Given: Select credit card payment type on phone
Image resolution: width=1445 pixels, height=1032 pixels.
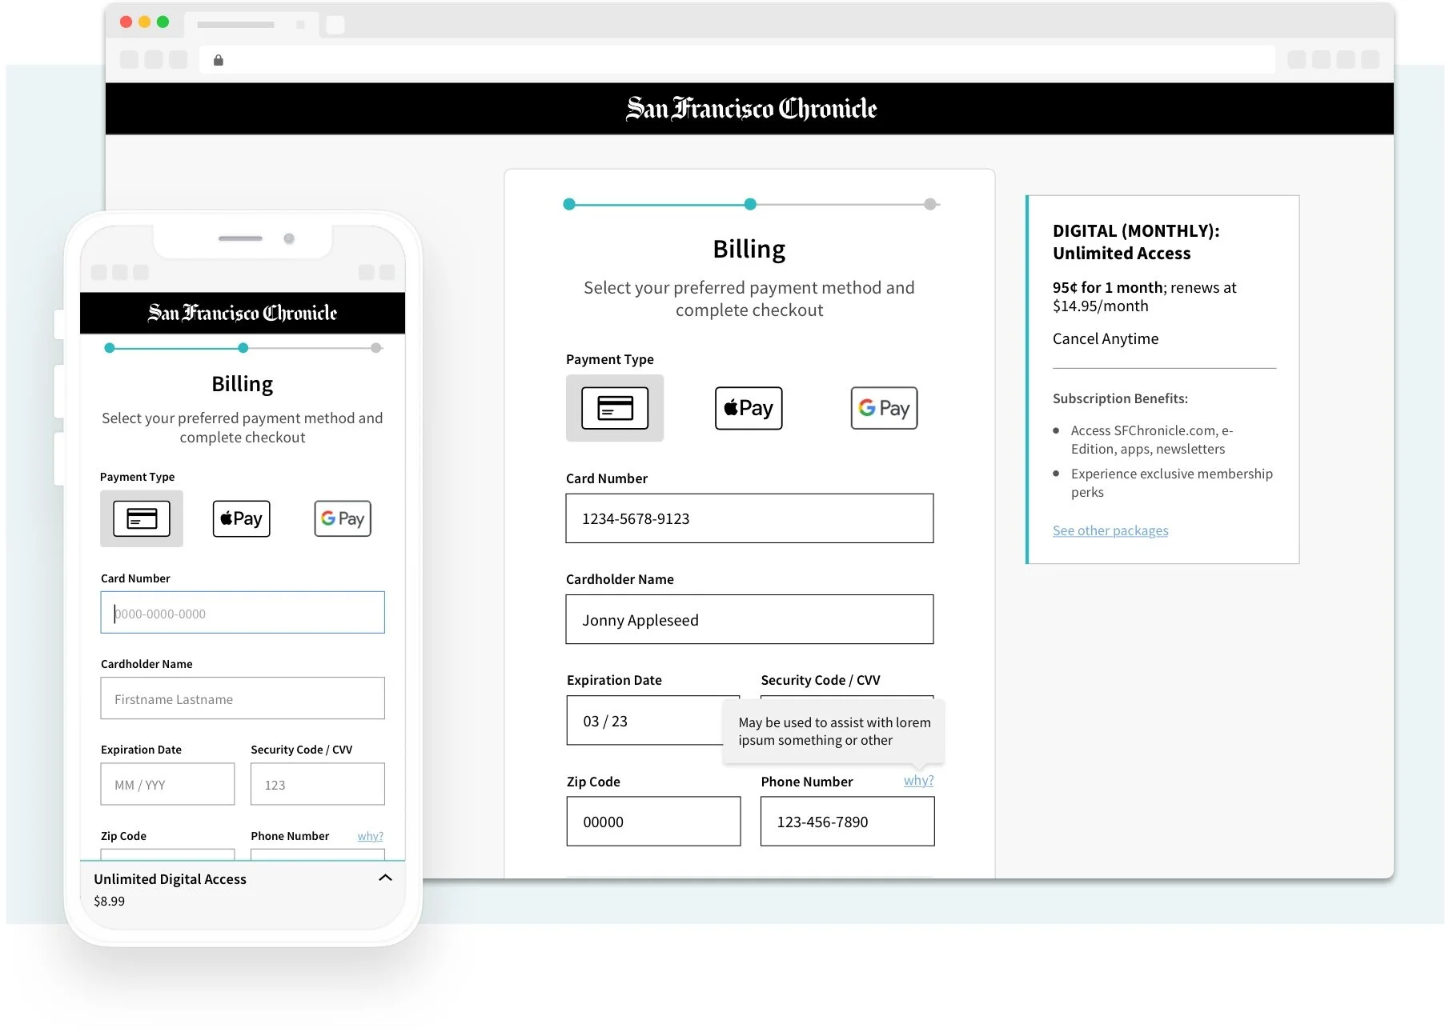Looking at the screenshot, I should (142, 518).
